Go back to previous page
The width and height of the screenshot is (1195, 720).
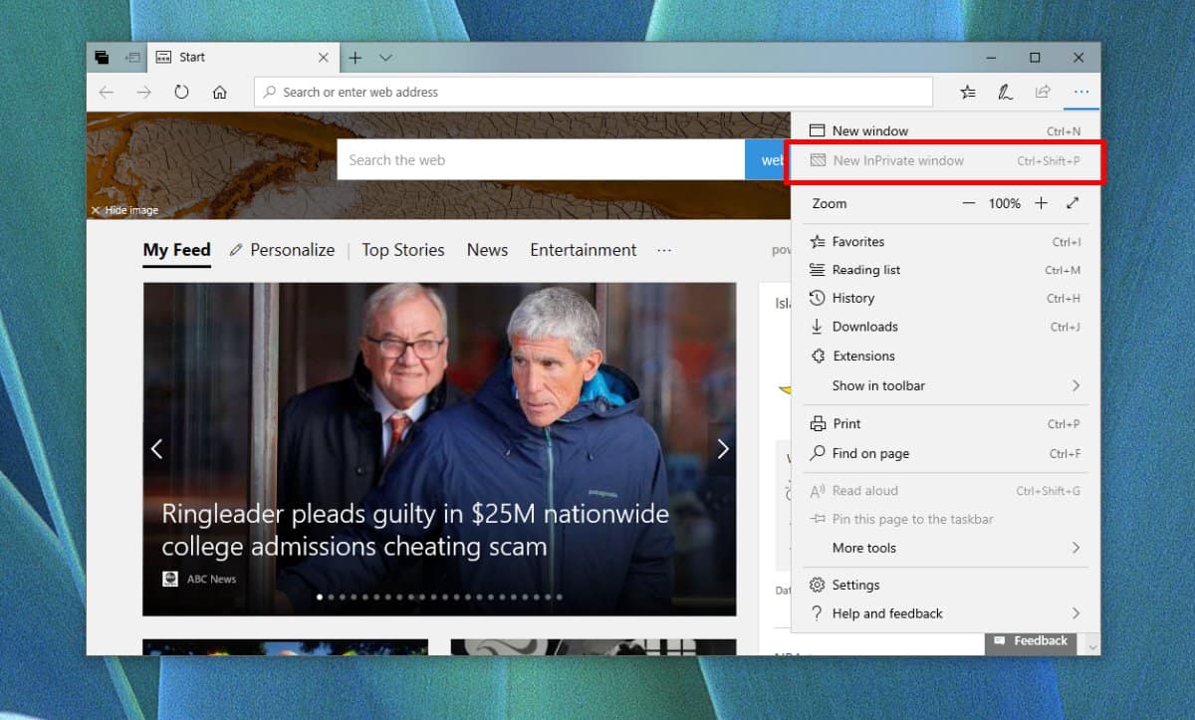click(x=107, y=92)
